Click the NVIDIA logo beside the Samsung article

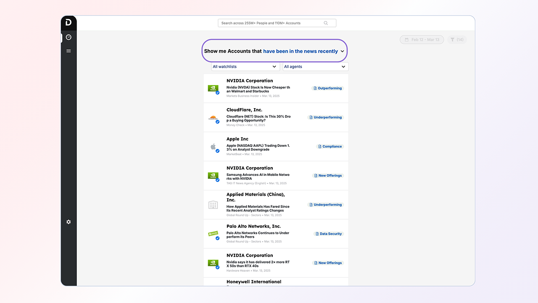(x=213, y=175)
